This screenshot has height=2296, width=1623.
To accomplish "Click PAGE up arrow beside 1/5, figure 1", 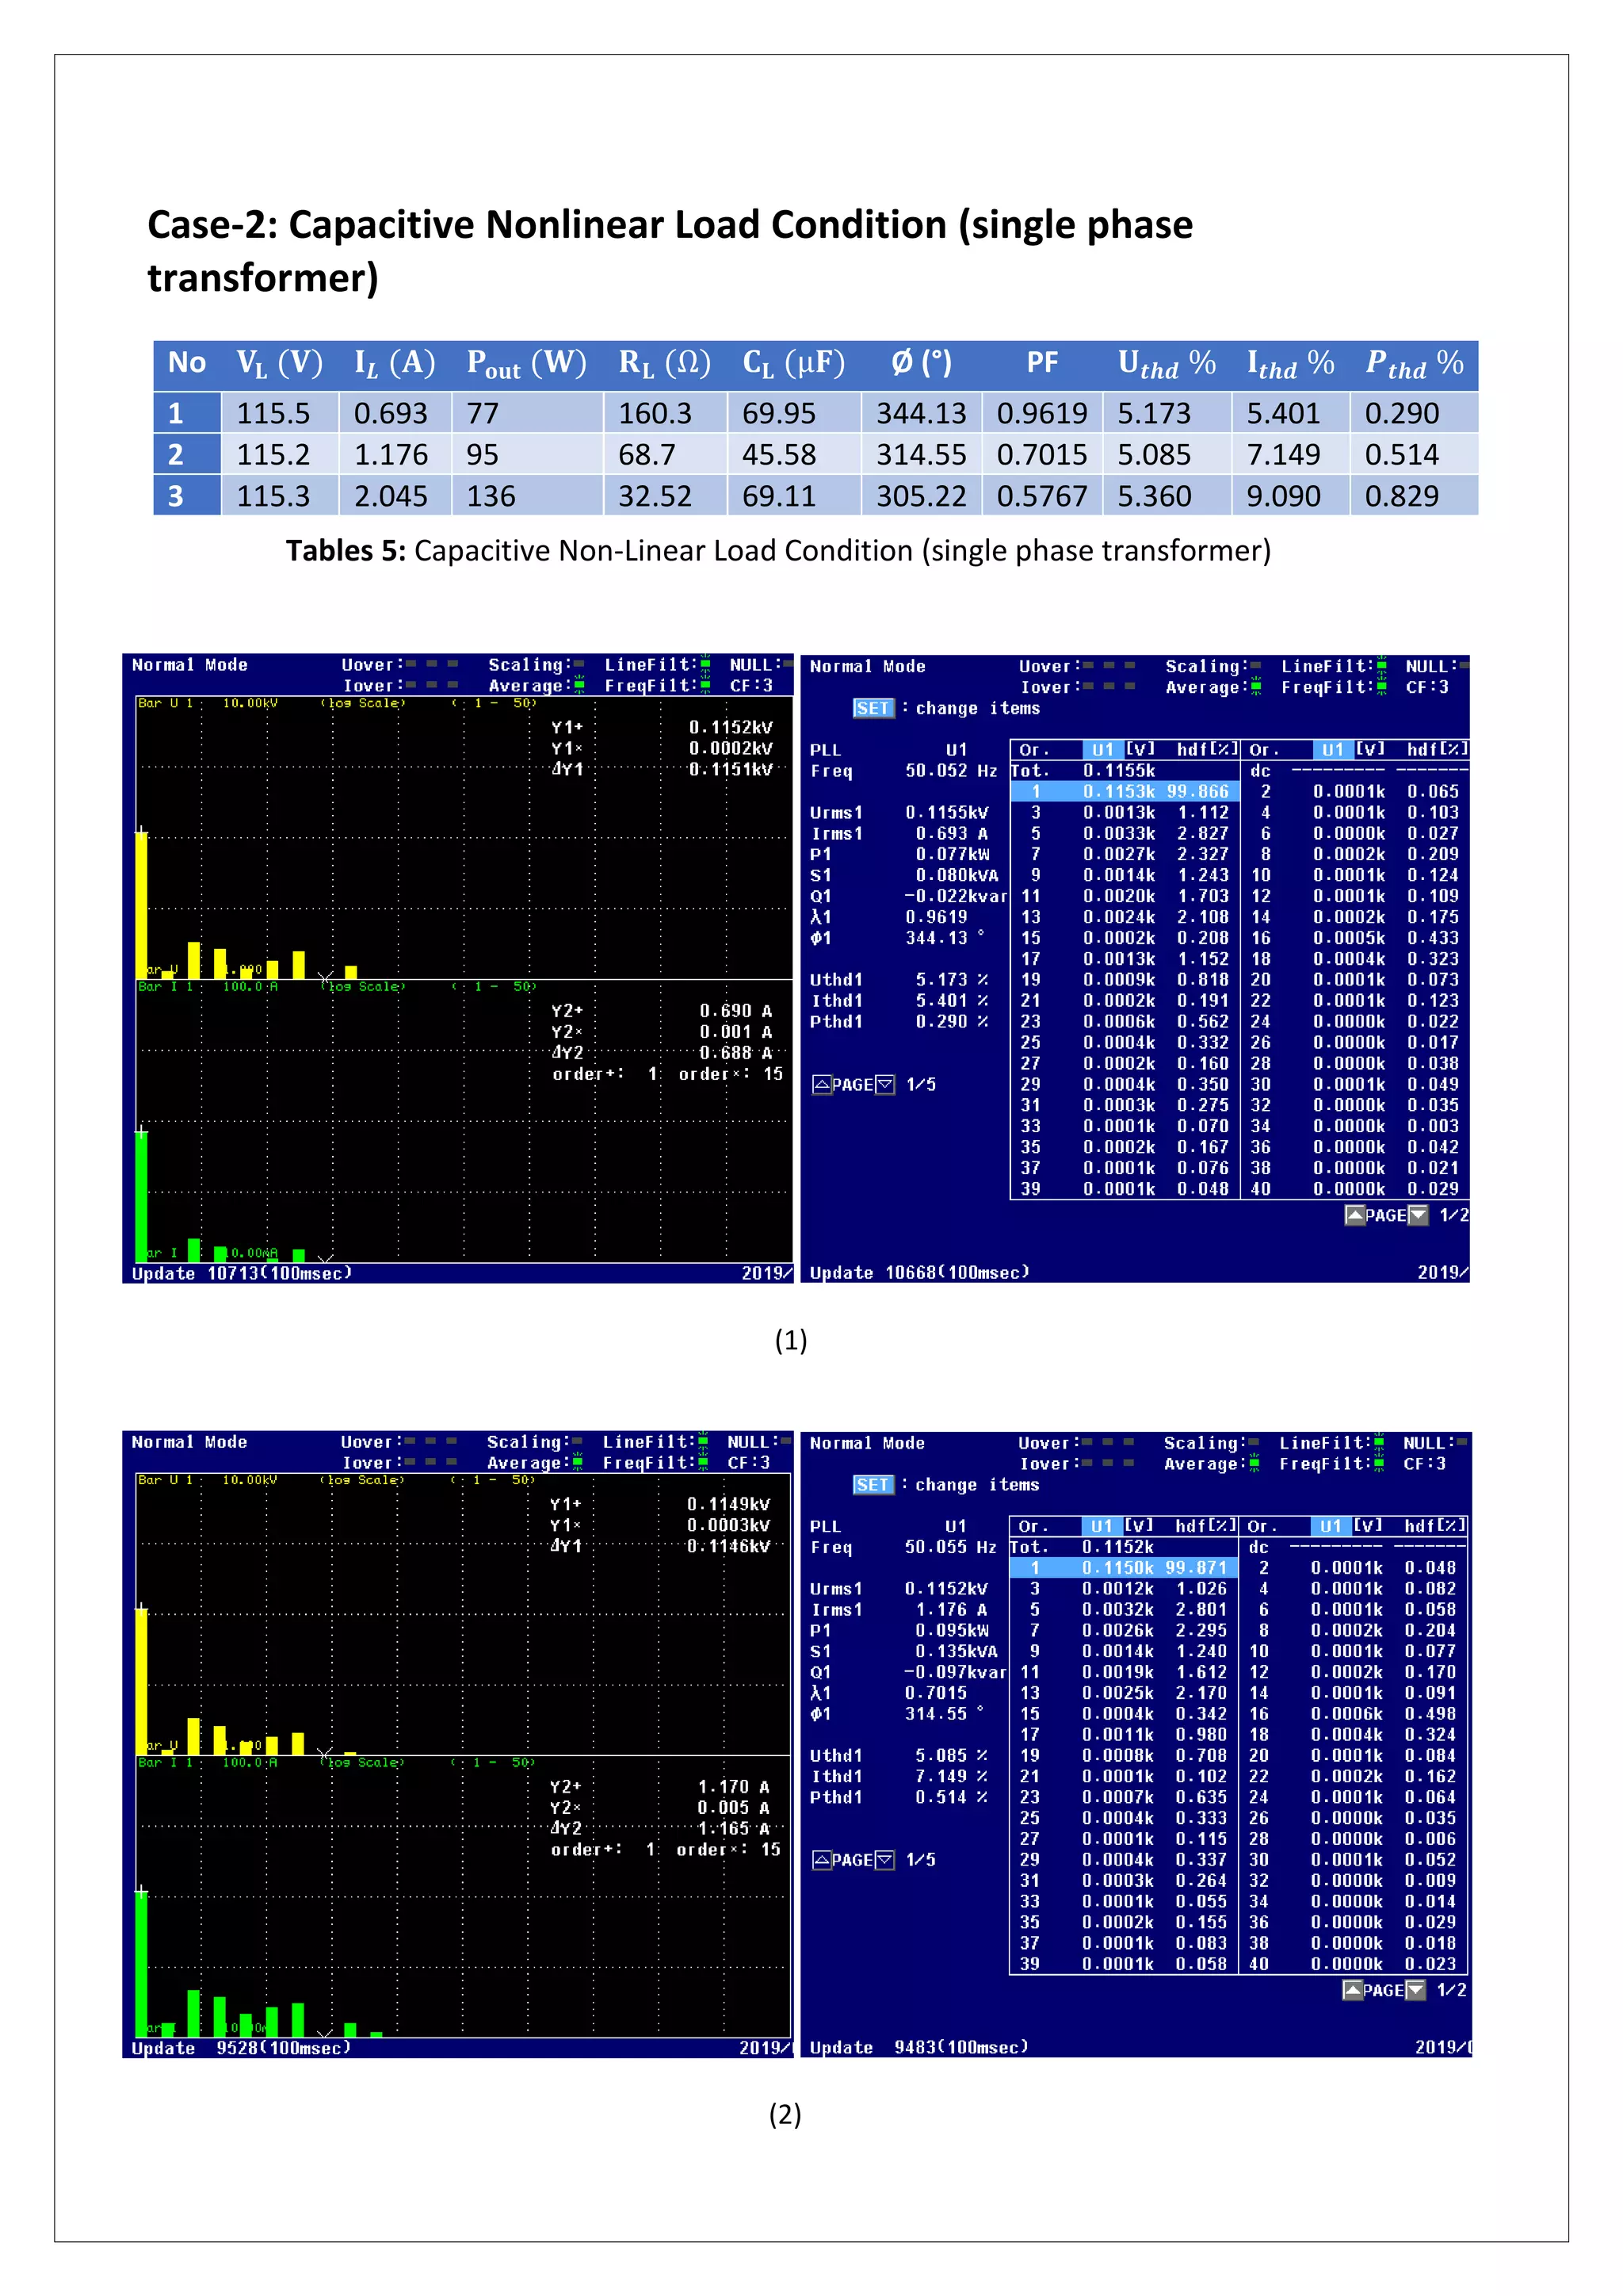I will coord(822,1084).
